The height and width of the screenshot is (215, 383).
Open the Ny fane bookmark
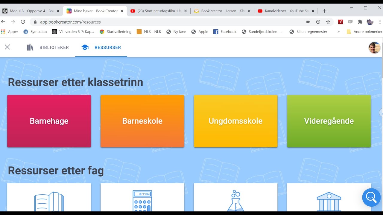pyautogui.click(x=176, y=32)
